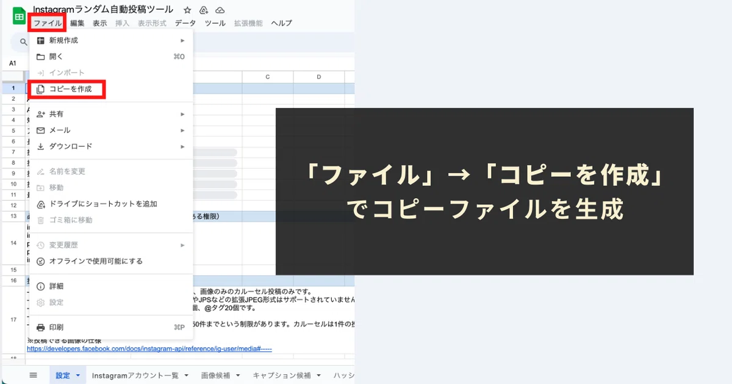The width and height of the screenshot is (732, 384).
Task: Open the 挿入 menu
Action: coord(123,23)
